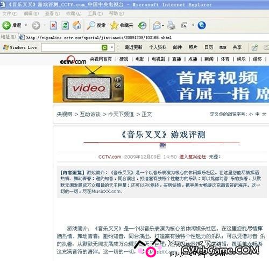The image size is (269, 261).
Task: Click the 进入复兴论坛 link
Action: (x=193, y=157)
